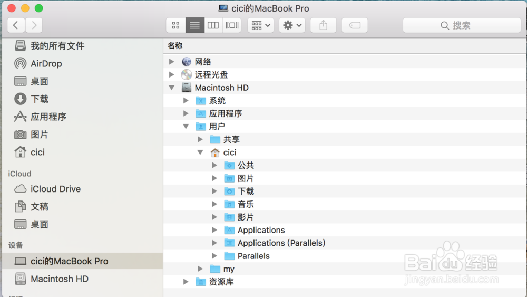The height and width of the screenshot is (297, 527).
Task: Select the 共享 row text
Action: (x=231, y=139)
